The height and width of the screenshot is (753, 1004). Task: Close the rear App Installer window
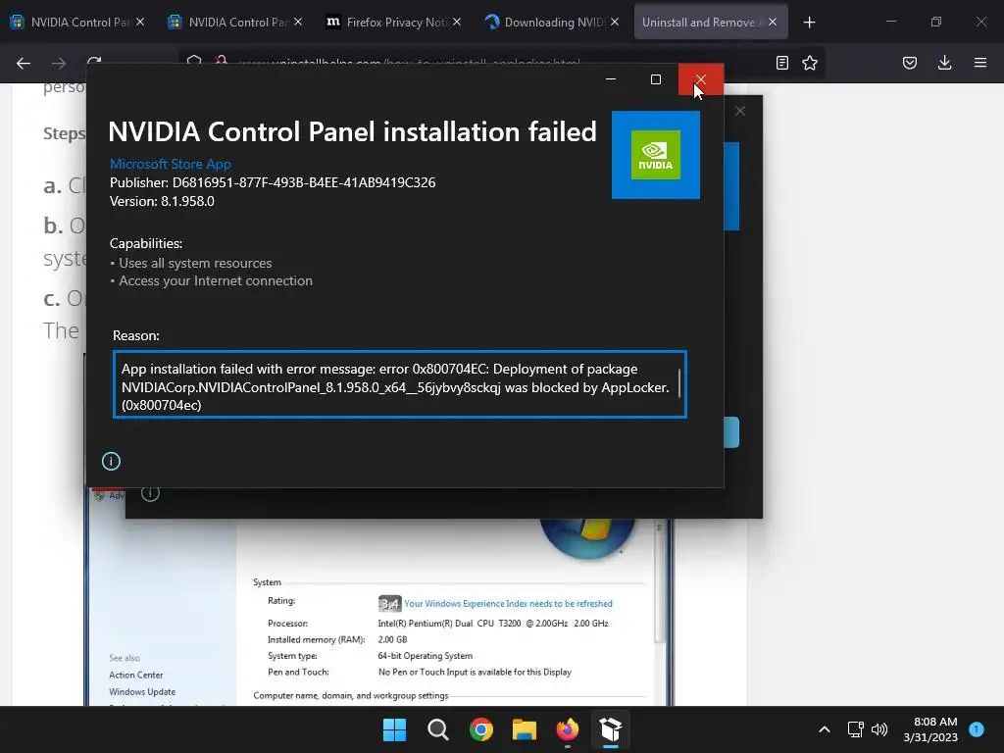(x=740, y=111)
